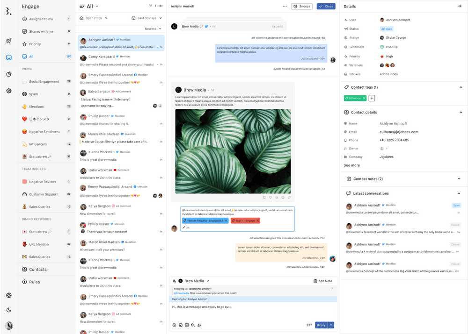This screenshot has width=468, height=334.
Task: Click the emoji picker in reply box
Action: (175, 325)
